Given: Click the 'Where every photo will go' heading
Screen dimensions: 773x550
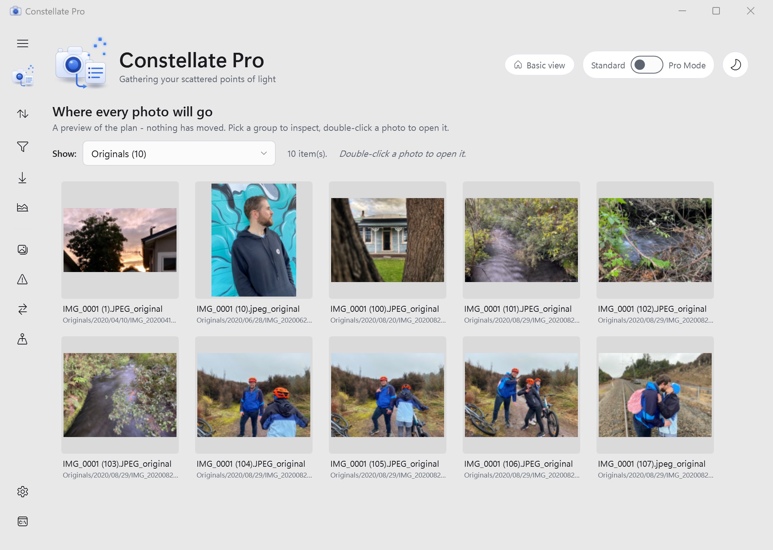Looking at the screenshot, I should point(132,112).
